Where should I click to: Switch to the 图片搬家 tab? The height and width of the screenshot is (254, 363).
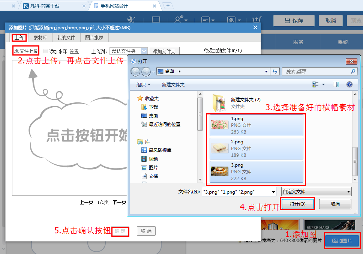pyautogui.click(x=94, y=38)
